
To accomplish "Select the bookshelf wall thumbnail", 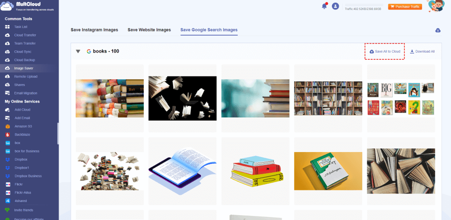I will pos(328,99).
